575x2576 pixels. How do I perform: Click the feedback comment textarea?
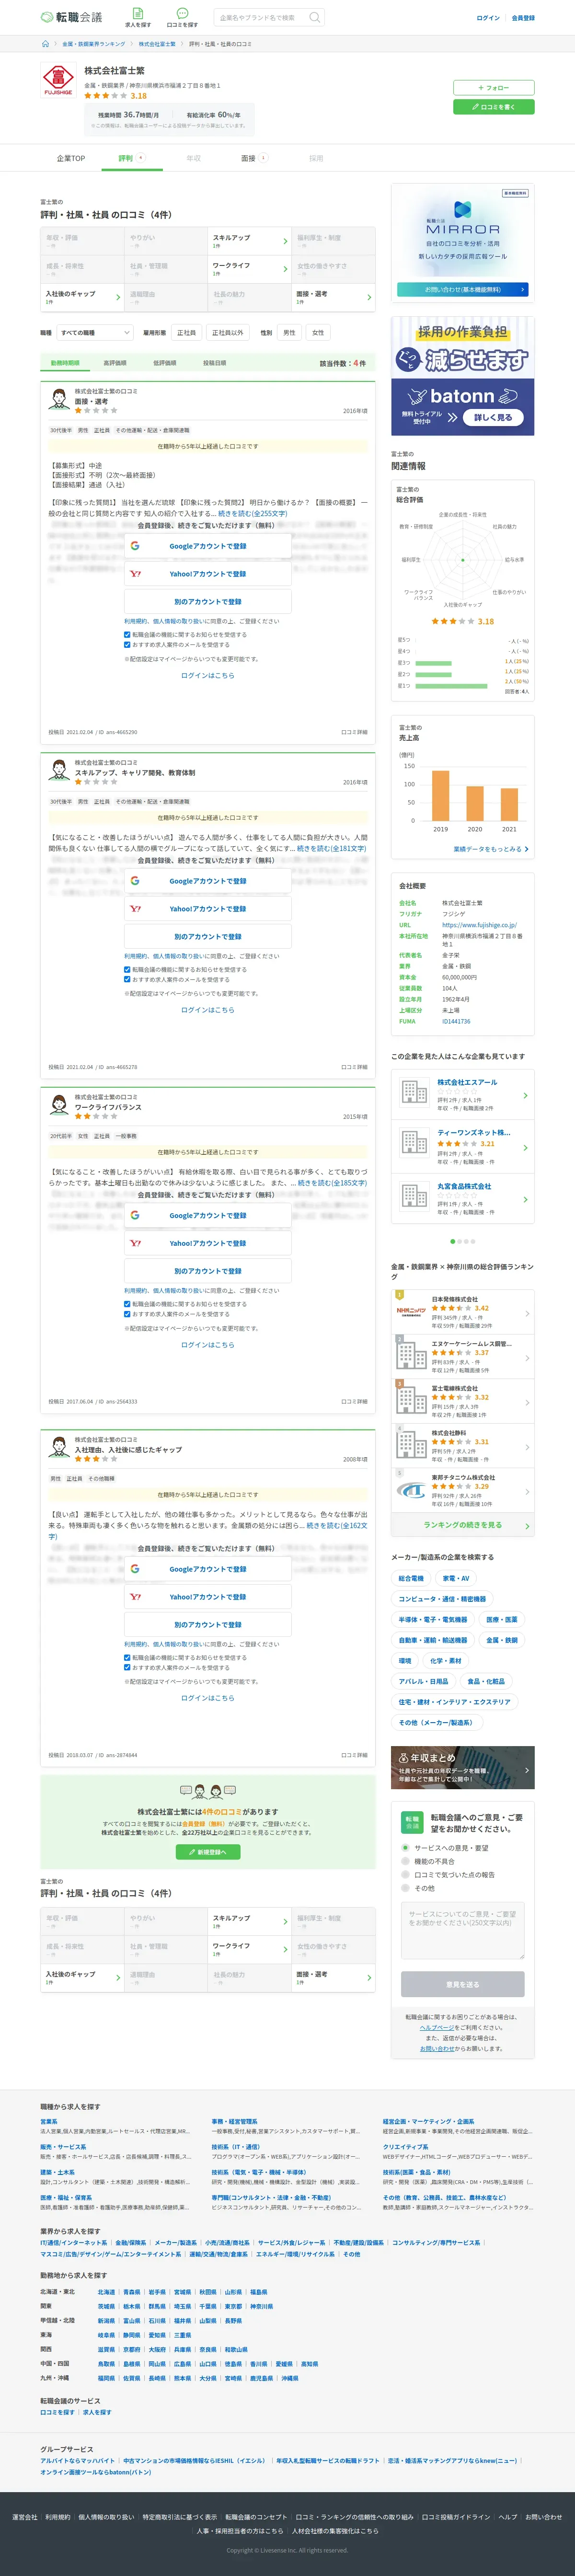pos(462,1932)
